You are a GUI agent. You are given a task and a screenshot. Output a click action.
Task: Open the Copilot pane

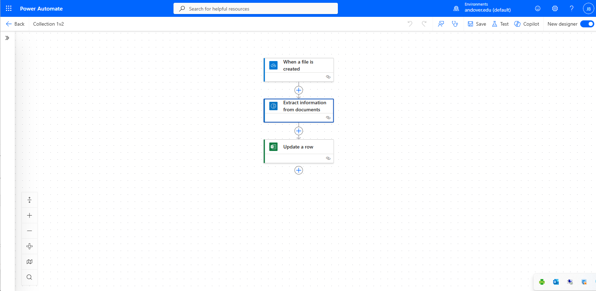[x=526, y=24]
